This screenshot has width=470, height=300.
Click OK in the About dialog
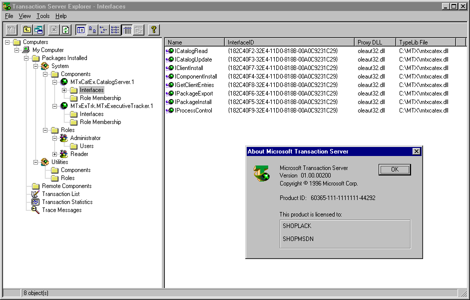pos(395,169)
